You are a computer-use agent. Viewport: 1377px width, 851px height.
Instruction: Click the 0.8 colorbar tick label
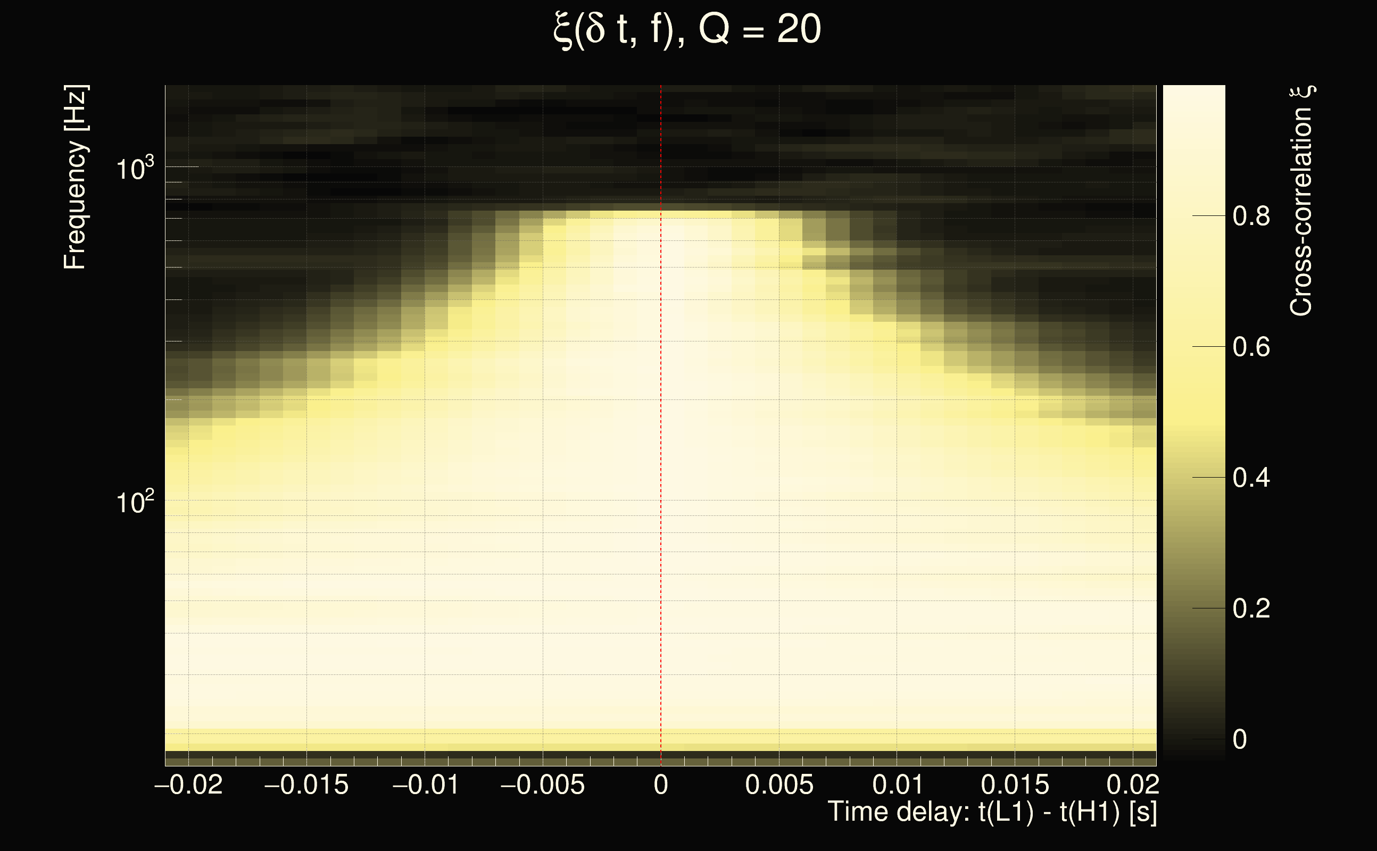tap(1251, 216)
